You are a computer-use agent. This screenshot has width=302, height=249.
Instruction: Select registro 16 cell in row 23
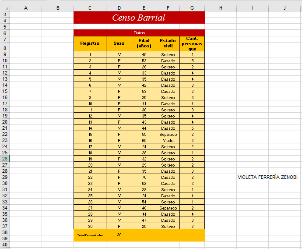pos(90,140)
